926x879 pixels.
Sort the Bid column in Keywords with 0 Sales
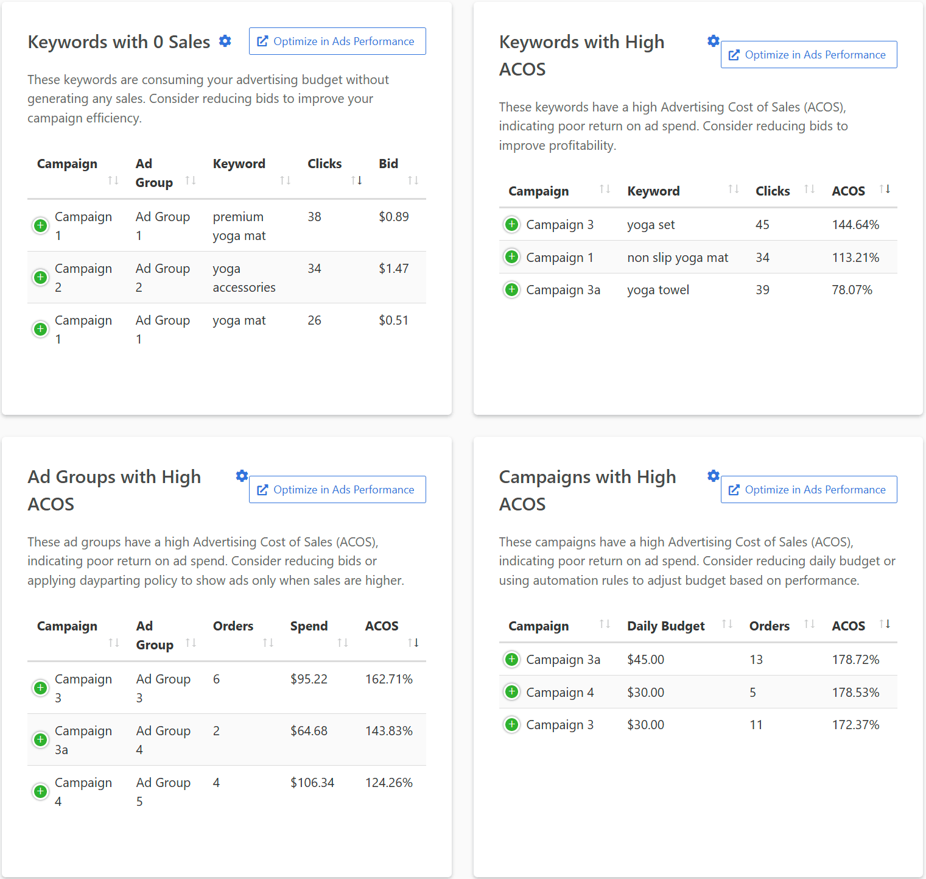[x=415, y=180]
